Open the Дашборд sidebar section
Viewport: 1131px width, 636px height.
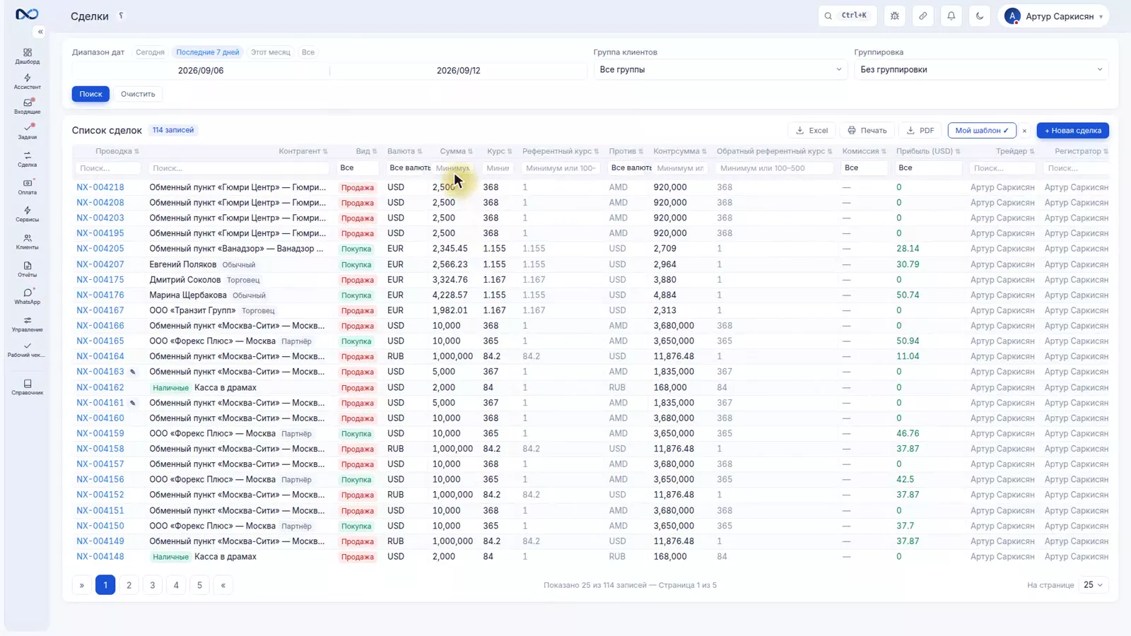point(28,57)
